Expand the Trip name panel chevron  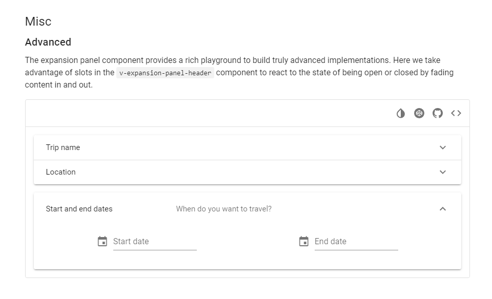(x=443, y=147)
